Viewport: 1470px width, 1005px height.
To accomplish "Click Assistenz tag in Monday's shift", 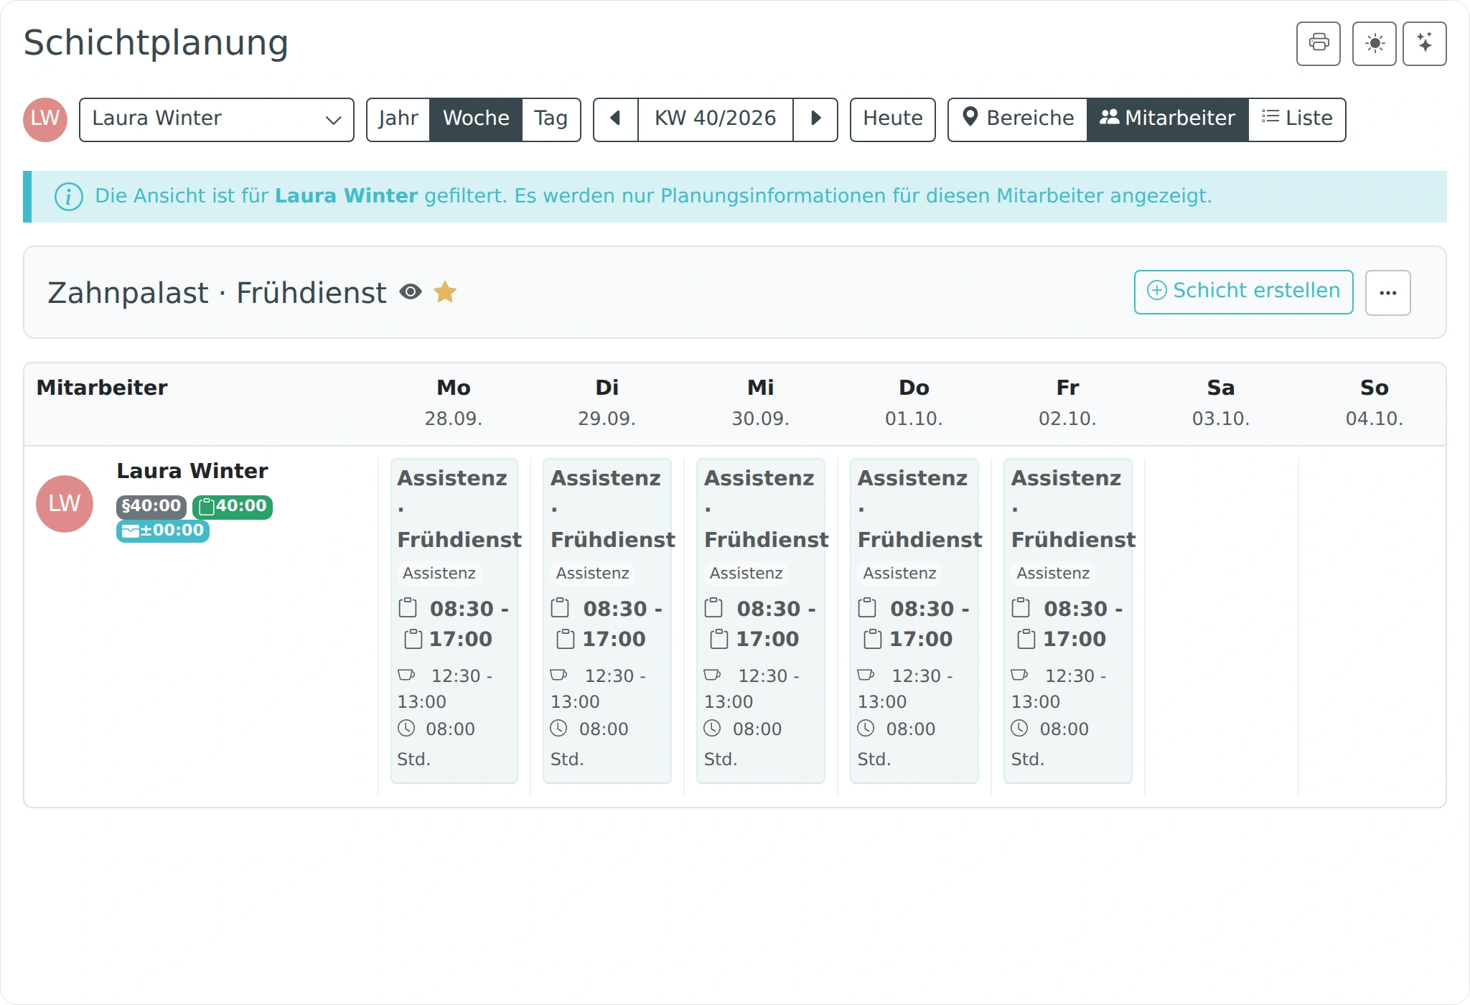I will (439, 573).
